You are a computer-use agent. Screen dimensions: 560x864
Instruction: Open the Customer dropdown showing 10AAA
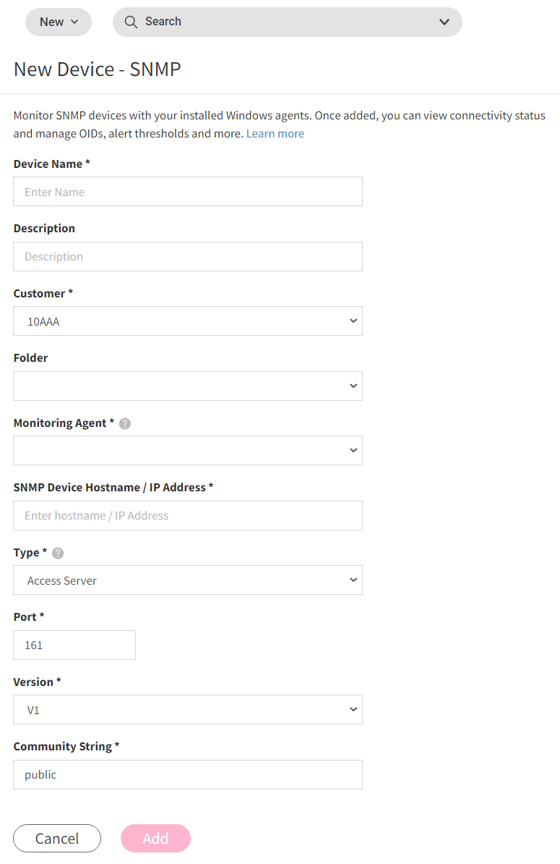pos(188,321)
